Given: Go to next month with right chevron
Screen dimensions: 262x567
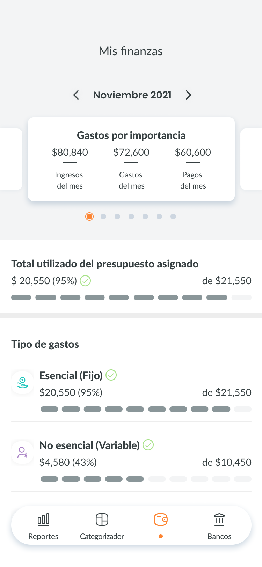Looking at the screenshot, I should tap(189, 95).
